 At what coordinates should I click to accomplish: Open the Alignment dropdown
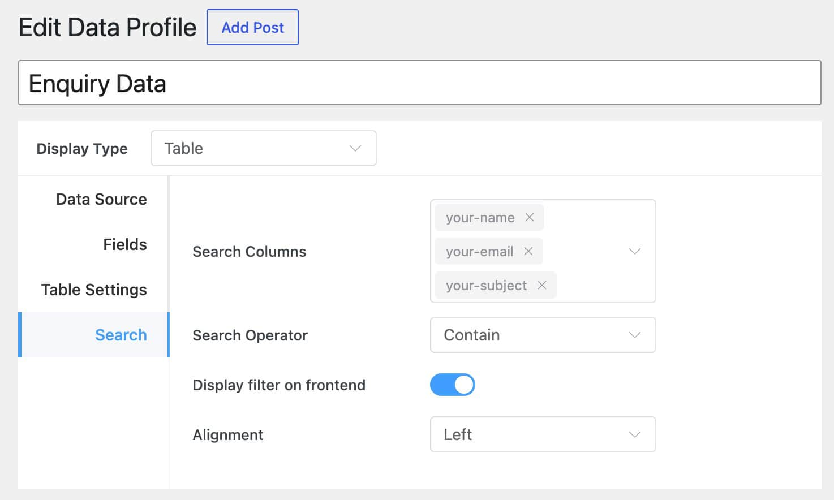[x=543, y=434]
